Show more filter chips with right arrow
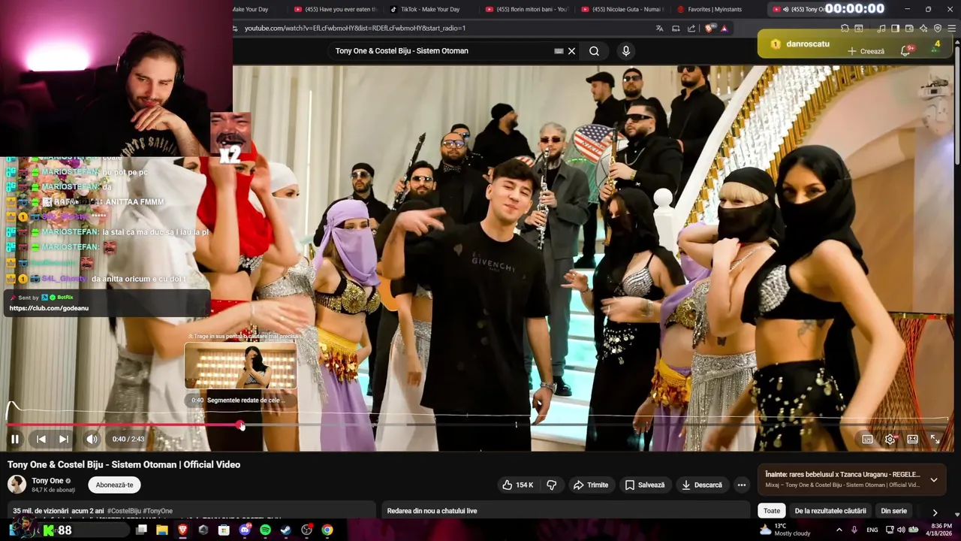Image resolution: width=961 pixels, height=541 pixels. (x=935, y=512)
